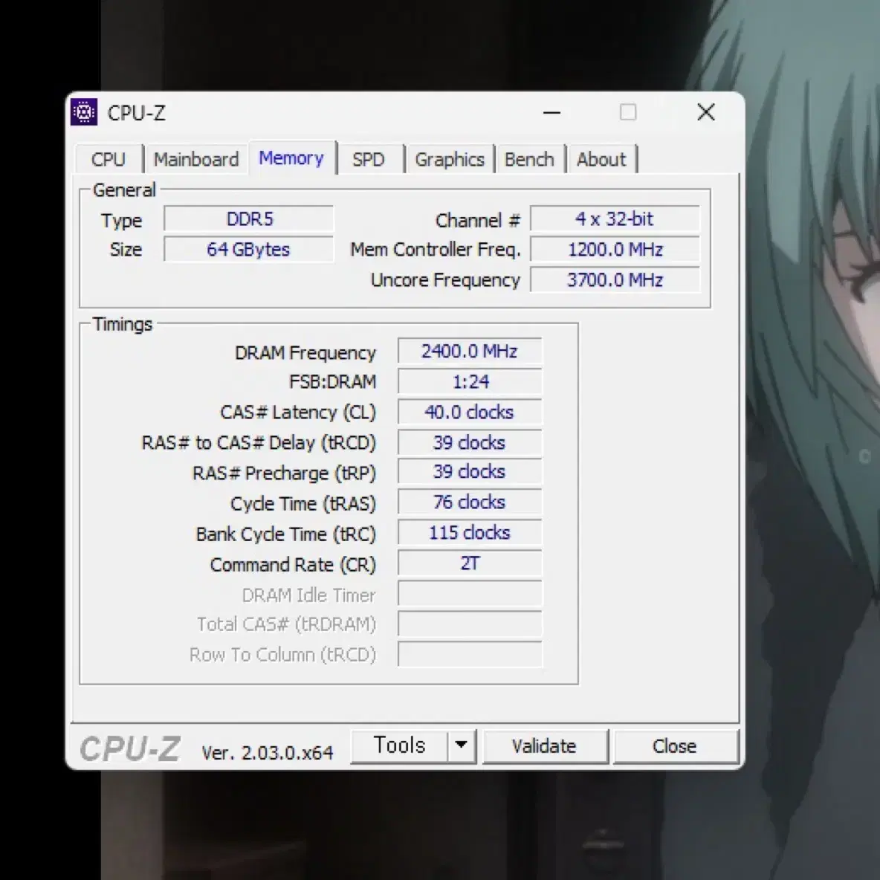880x880 pixels.
Task: Click the empty Row To Column field
Action: click(470, 654)
